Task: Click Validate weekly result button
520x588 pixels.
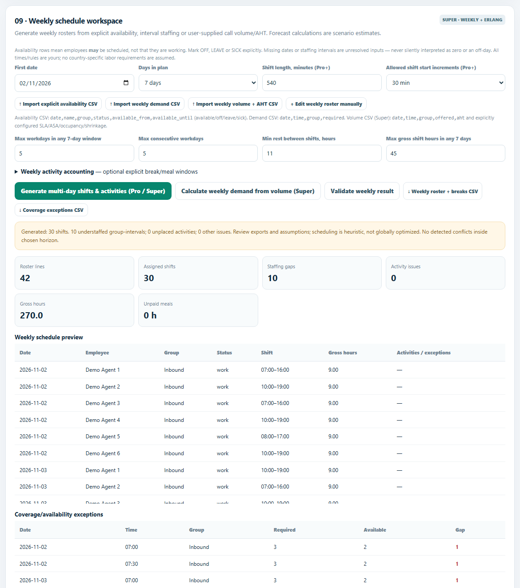Action: click(x=362, y=191)
